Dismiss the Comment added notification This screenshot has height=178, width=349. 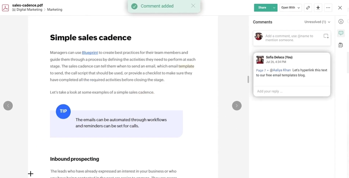193,6
